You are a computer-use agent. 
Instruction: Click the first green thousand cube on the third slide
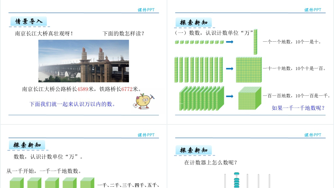point(17,183)
